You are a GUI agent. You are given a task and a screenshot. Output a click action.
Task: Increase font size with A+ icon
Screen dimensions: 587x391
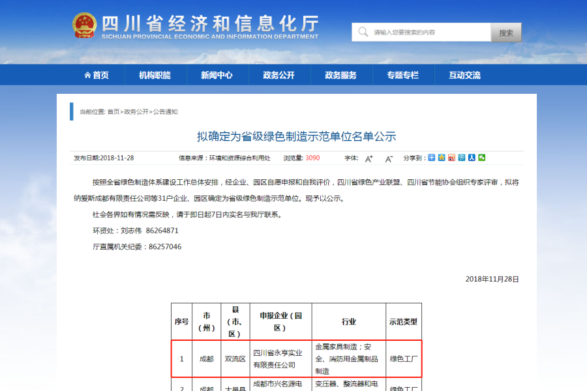tap(369, 158)
